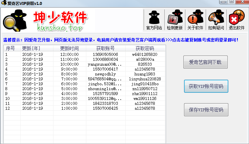
Task: Sort by the 序号 column header
Action: point(11,48)
